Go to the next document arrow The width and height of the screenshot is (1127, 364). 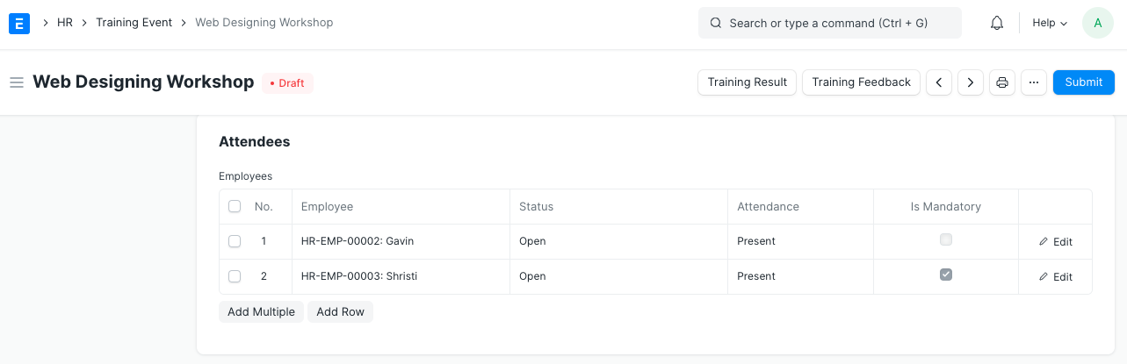click(x=970, y=82)
